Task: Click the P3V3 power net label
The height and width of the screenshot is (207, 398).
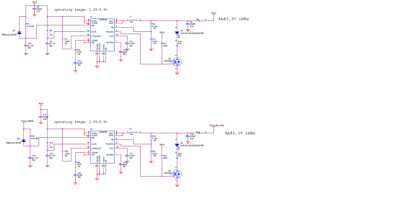Action: pos(214,13)
